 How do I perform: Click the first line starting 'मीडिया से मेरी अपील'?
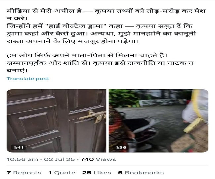(x=106, y=11)
